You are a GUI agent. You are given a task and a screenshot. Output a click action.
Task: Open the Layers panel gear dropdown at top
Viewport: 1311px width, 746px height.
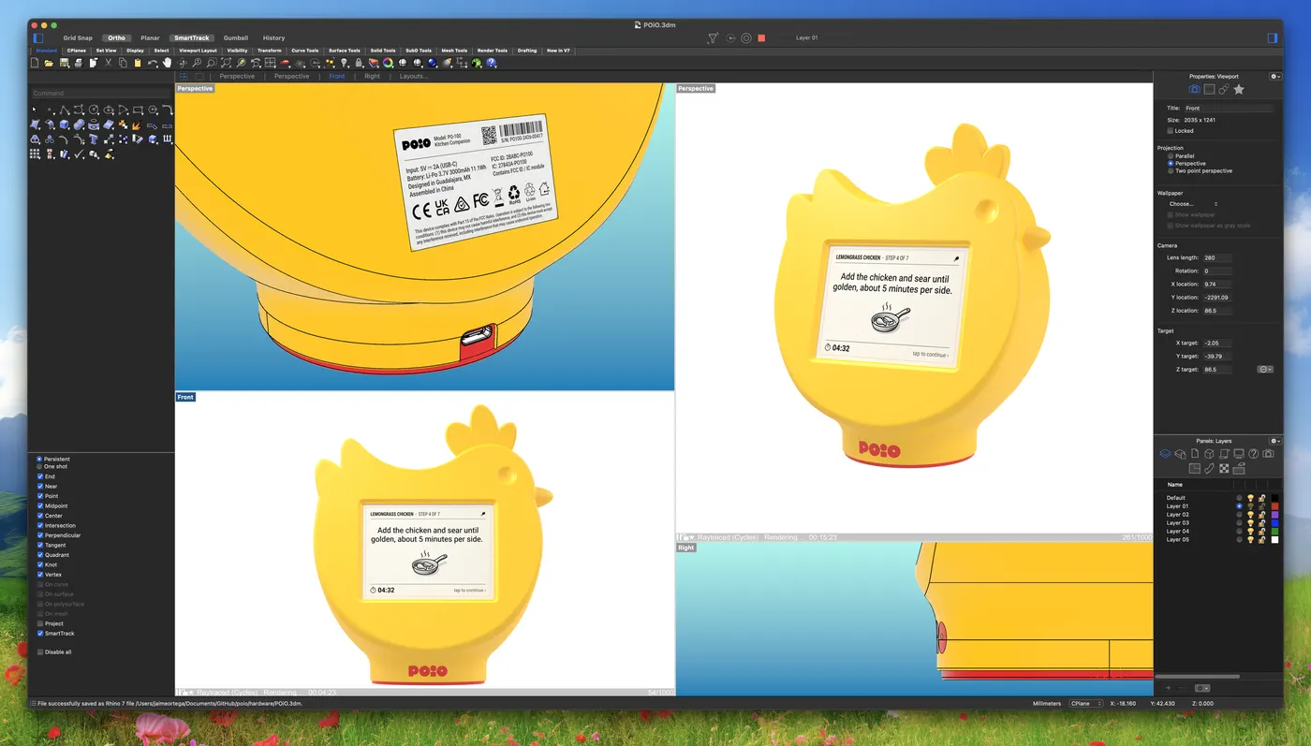[1275, 441]
